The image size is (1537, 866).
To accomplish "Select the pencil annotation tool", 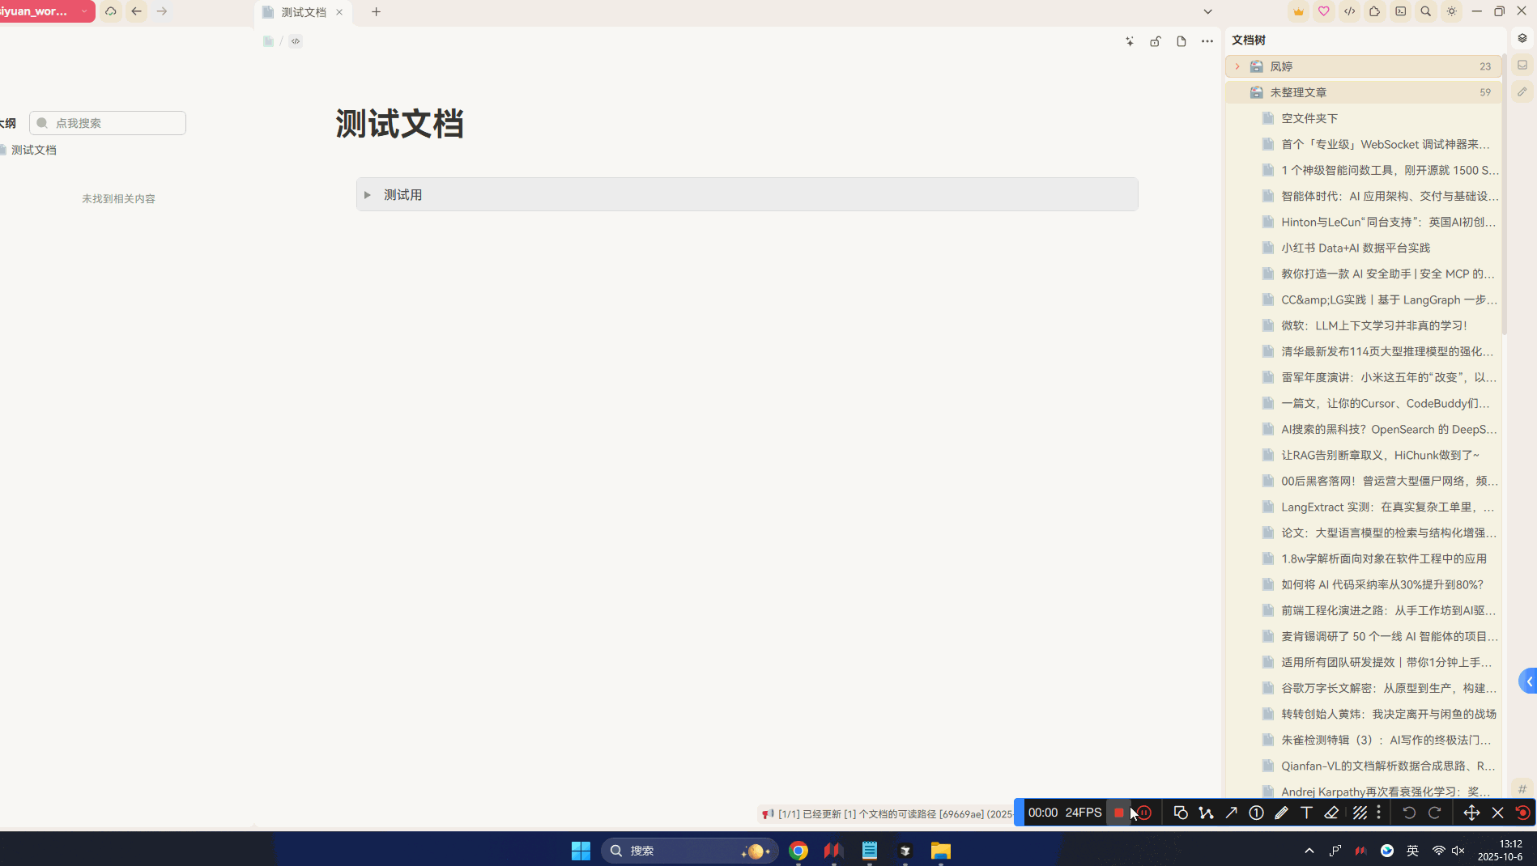I will 1282,813.
